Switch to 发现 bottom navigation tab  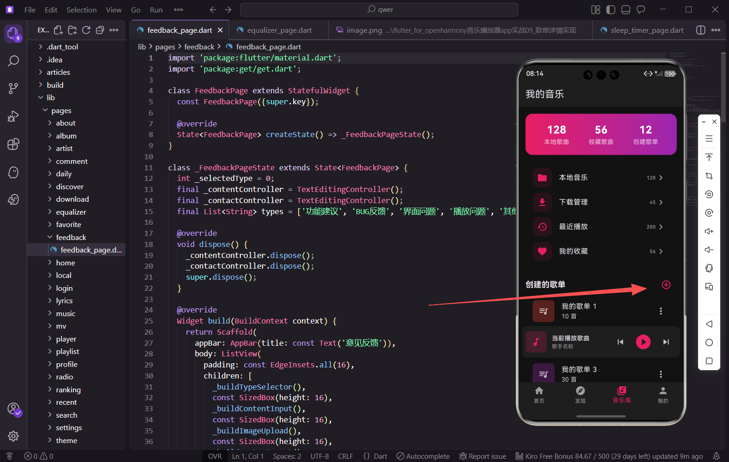click(x=580, y=395)
